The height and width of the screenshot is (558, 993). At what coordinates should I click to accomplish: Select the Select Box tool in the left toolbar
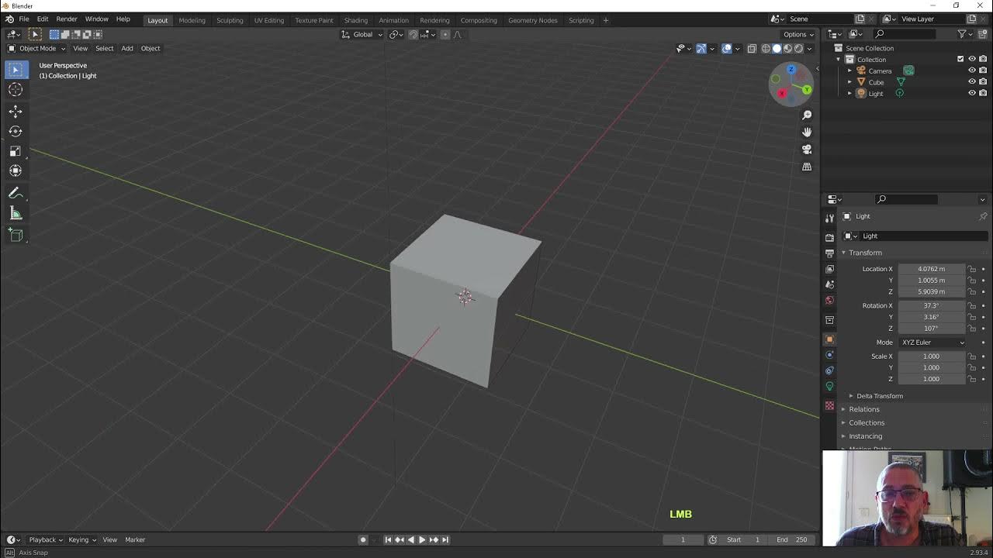[x=16, y=70]
